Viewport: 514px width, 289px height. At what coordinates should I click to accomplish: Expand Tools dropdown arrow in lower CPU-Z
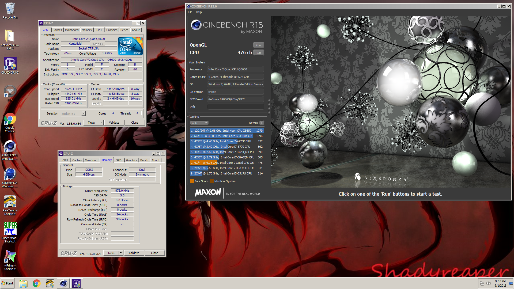[121, 253]
